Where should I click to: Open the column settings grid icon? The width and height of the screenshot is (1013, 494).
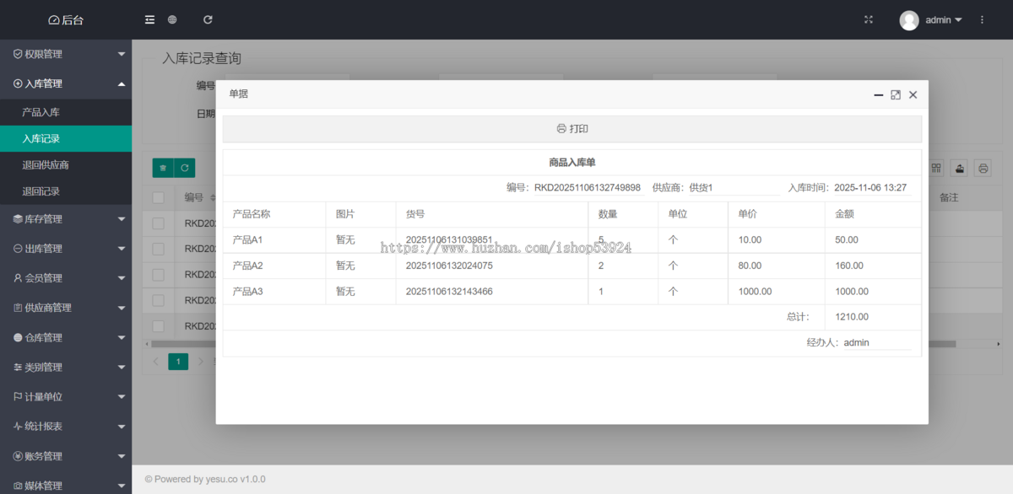tap(936, 168)
